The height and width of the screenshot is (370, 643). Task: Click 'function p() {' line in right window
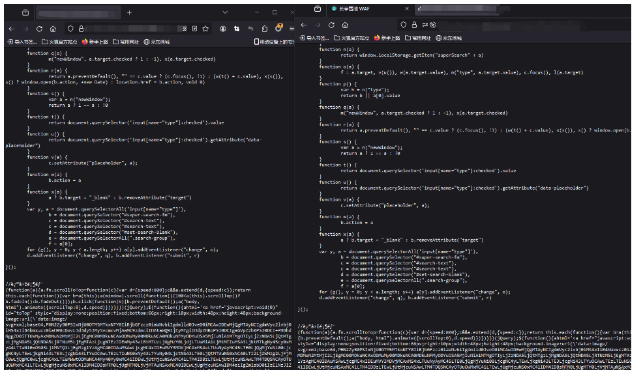coord(338,84)
